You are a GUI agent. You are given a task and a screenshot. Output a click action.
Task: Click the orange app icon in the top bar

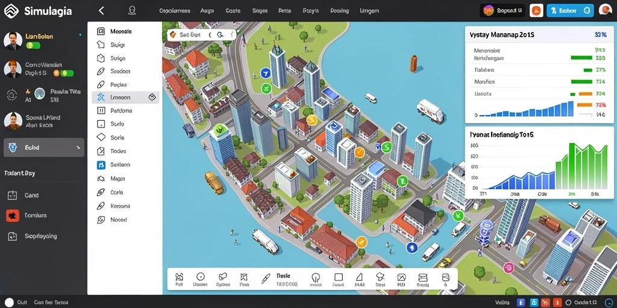click(x=536, y=11)
